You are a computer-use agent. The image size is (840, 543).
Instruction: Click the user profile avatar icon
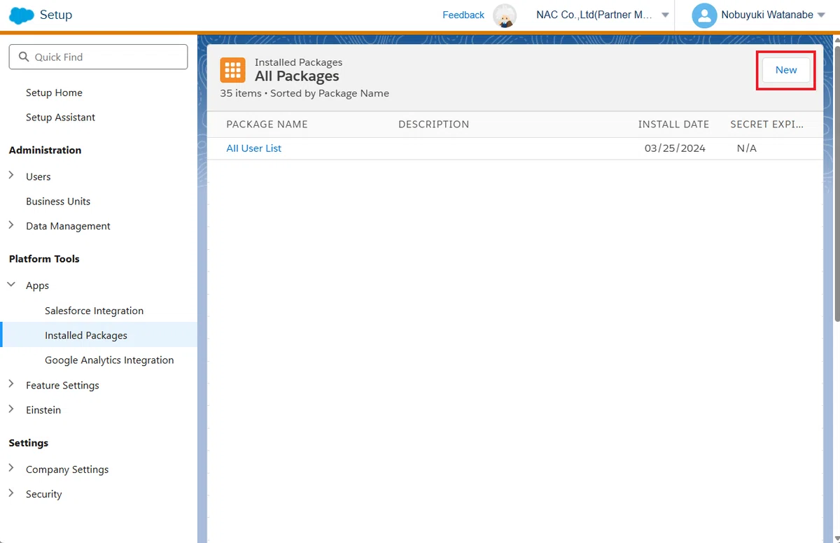click(x=704, y=15)
